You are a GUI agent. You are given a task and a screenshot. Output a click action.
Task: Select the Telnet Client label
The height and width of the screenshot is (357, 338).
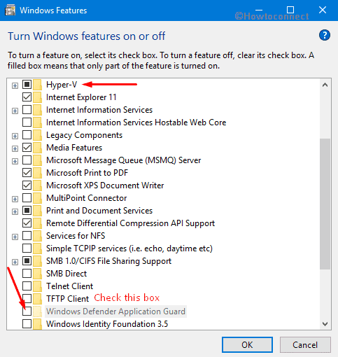[69, 286]
